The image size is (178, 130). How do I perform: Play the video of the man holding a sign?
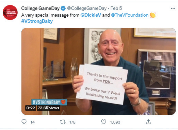(99, 71)
